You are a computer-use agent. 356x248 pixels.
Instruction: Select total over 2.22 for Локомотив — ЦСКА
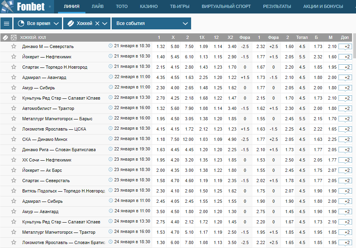(318, 129)
